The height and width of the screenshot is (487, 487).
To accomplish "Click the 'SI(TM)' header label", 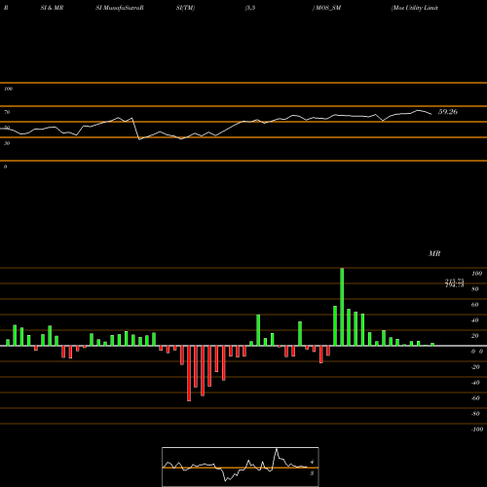I will point(185,8).
